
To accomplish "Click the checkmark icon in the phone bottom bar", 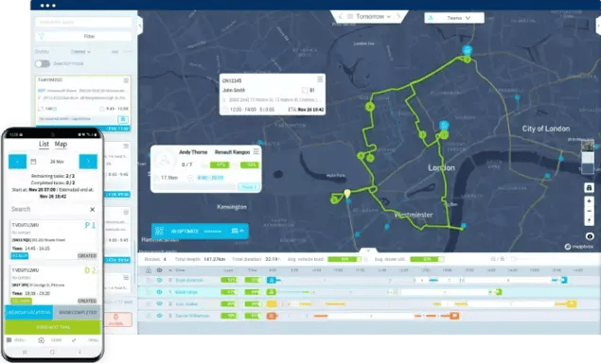I will [x=74, y=340].
